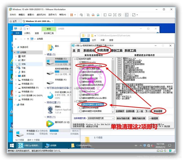Check the 其他清理 group checkbox
The width and height of the screenshot is (183, 160).
coord(77,101)
